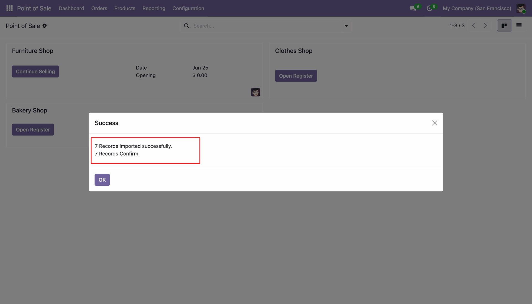The image size is (532, 304).
Task: Open the Configuration menu
Action: click(188, 8)
